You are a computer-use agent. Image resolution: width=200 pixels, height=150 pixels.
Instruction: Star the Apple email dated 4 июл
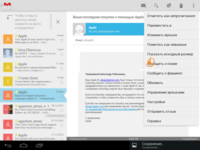(62, 40)
